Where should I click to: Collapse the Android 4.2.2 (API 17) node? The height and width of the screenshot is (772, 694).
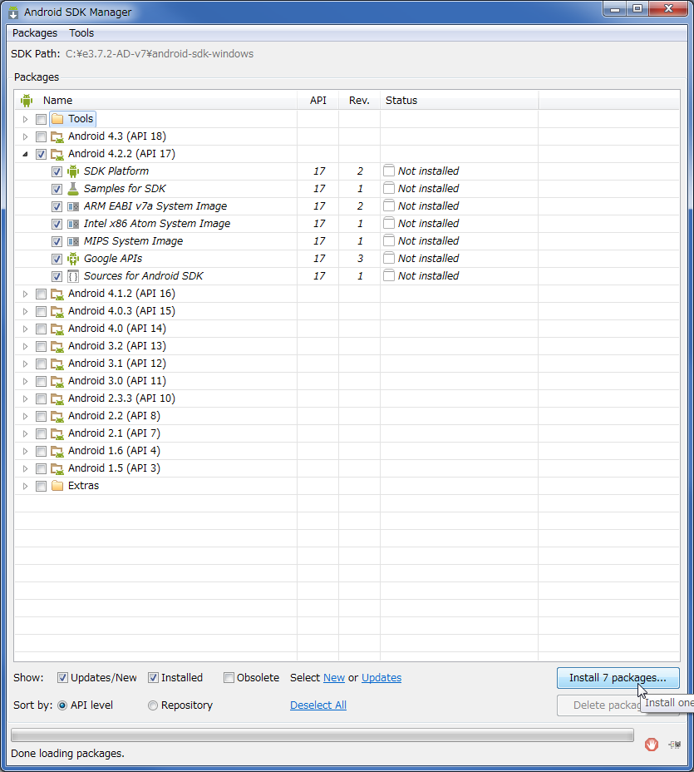[x=26, y=154]
